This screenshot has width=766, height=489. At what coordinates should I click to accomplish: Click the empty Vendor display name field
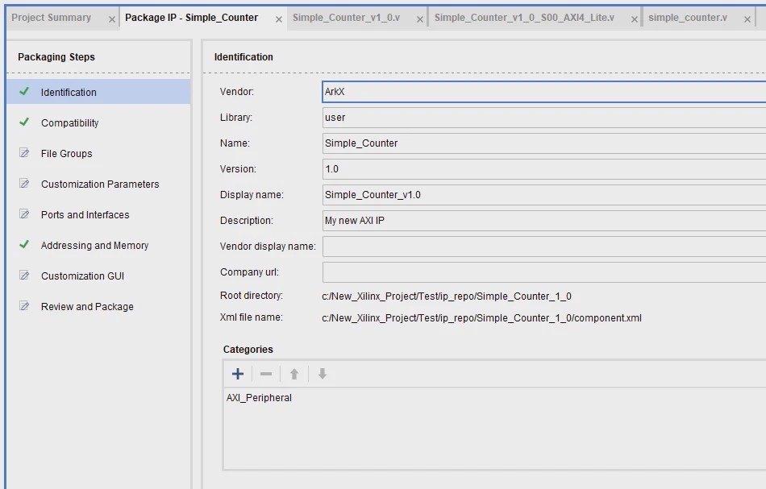coord(543,247)
